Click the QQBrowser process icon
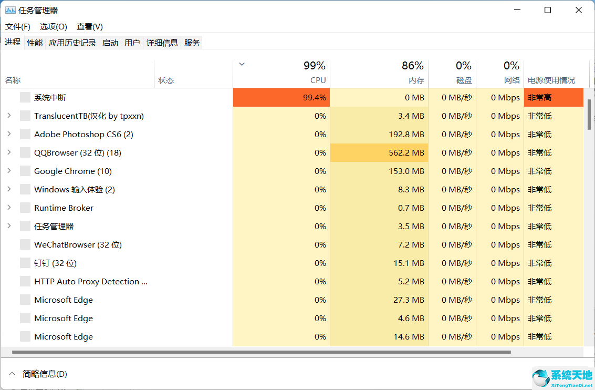Screen dimensions: 595x390 25,152
